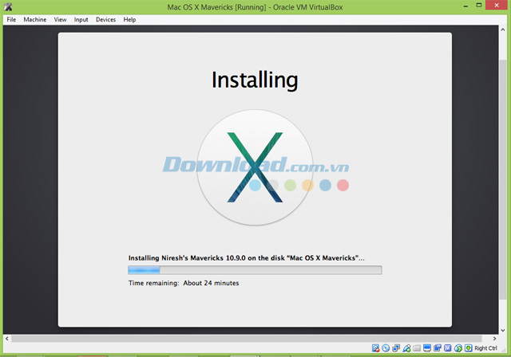Viewport: 511px width, 357px height.
Task: Click the vertical scrollbar down arrow
Action: click(x=502, y=331)
